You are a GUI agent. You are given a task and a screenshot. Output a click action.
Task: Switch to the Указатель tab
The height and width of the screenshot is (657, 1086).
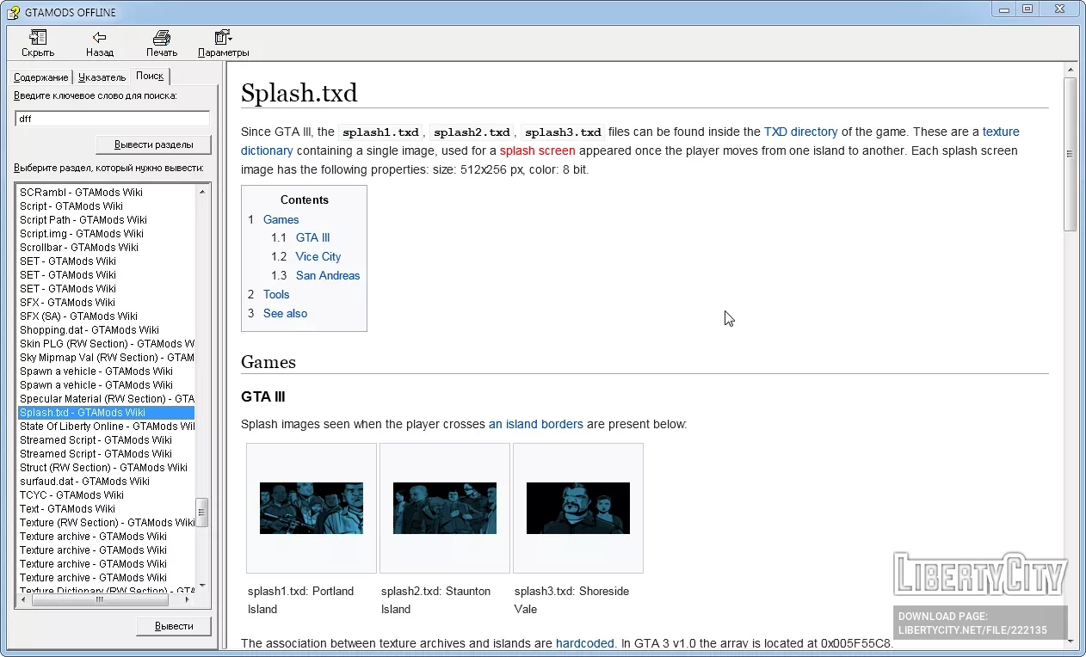[102, 77]
